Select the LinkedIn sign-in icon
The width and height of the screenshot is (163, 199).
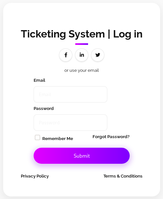82,55
